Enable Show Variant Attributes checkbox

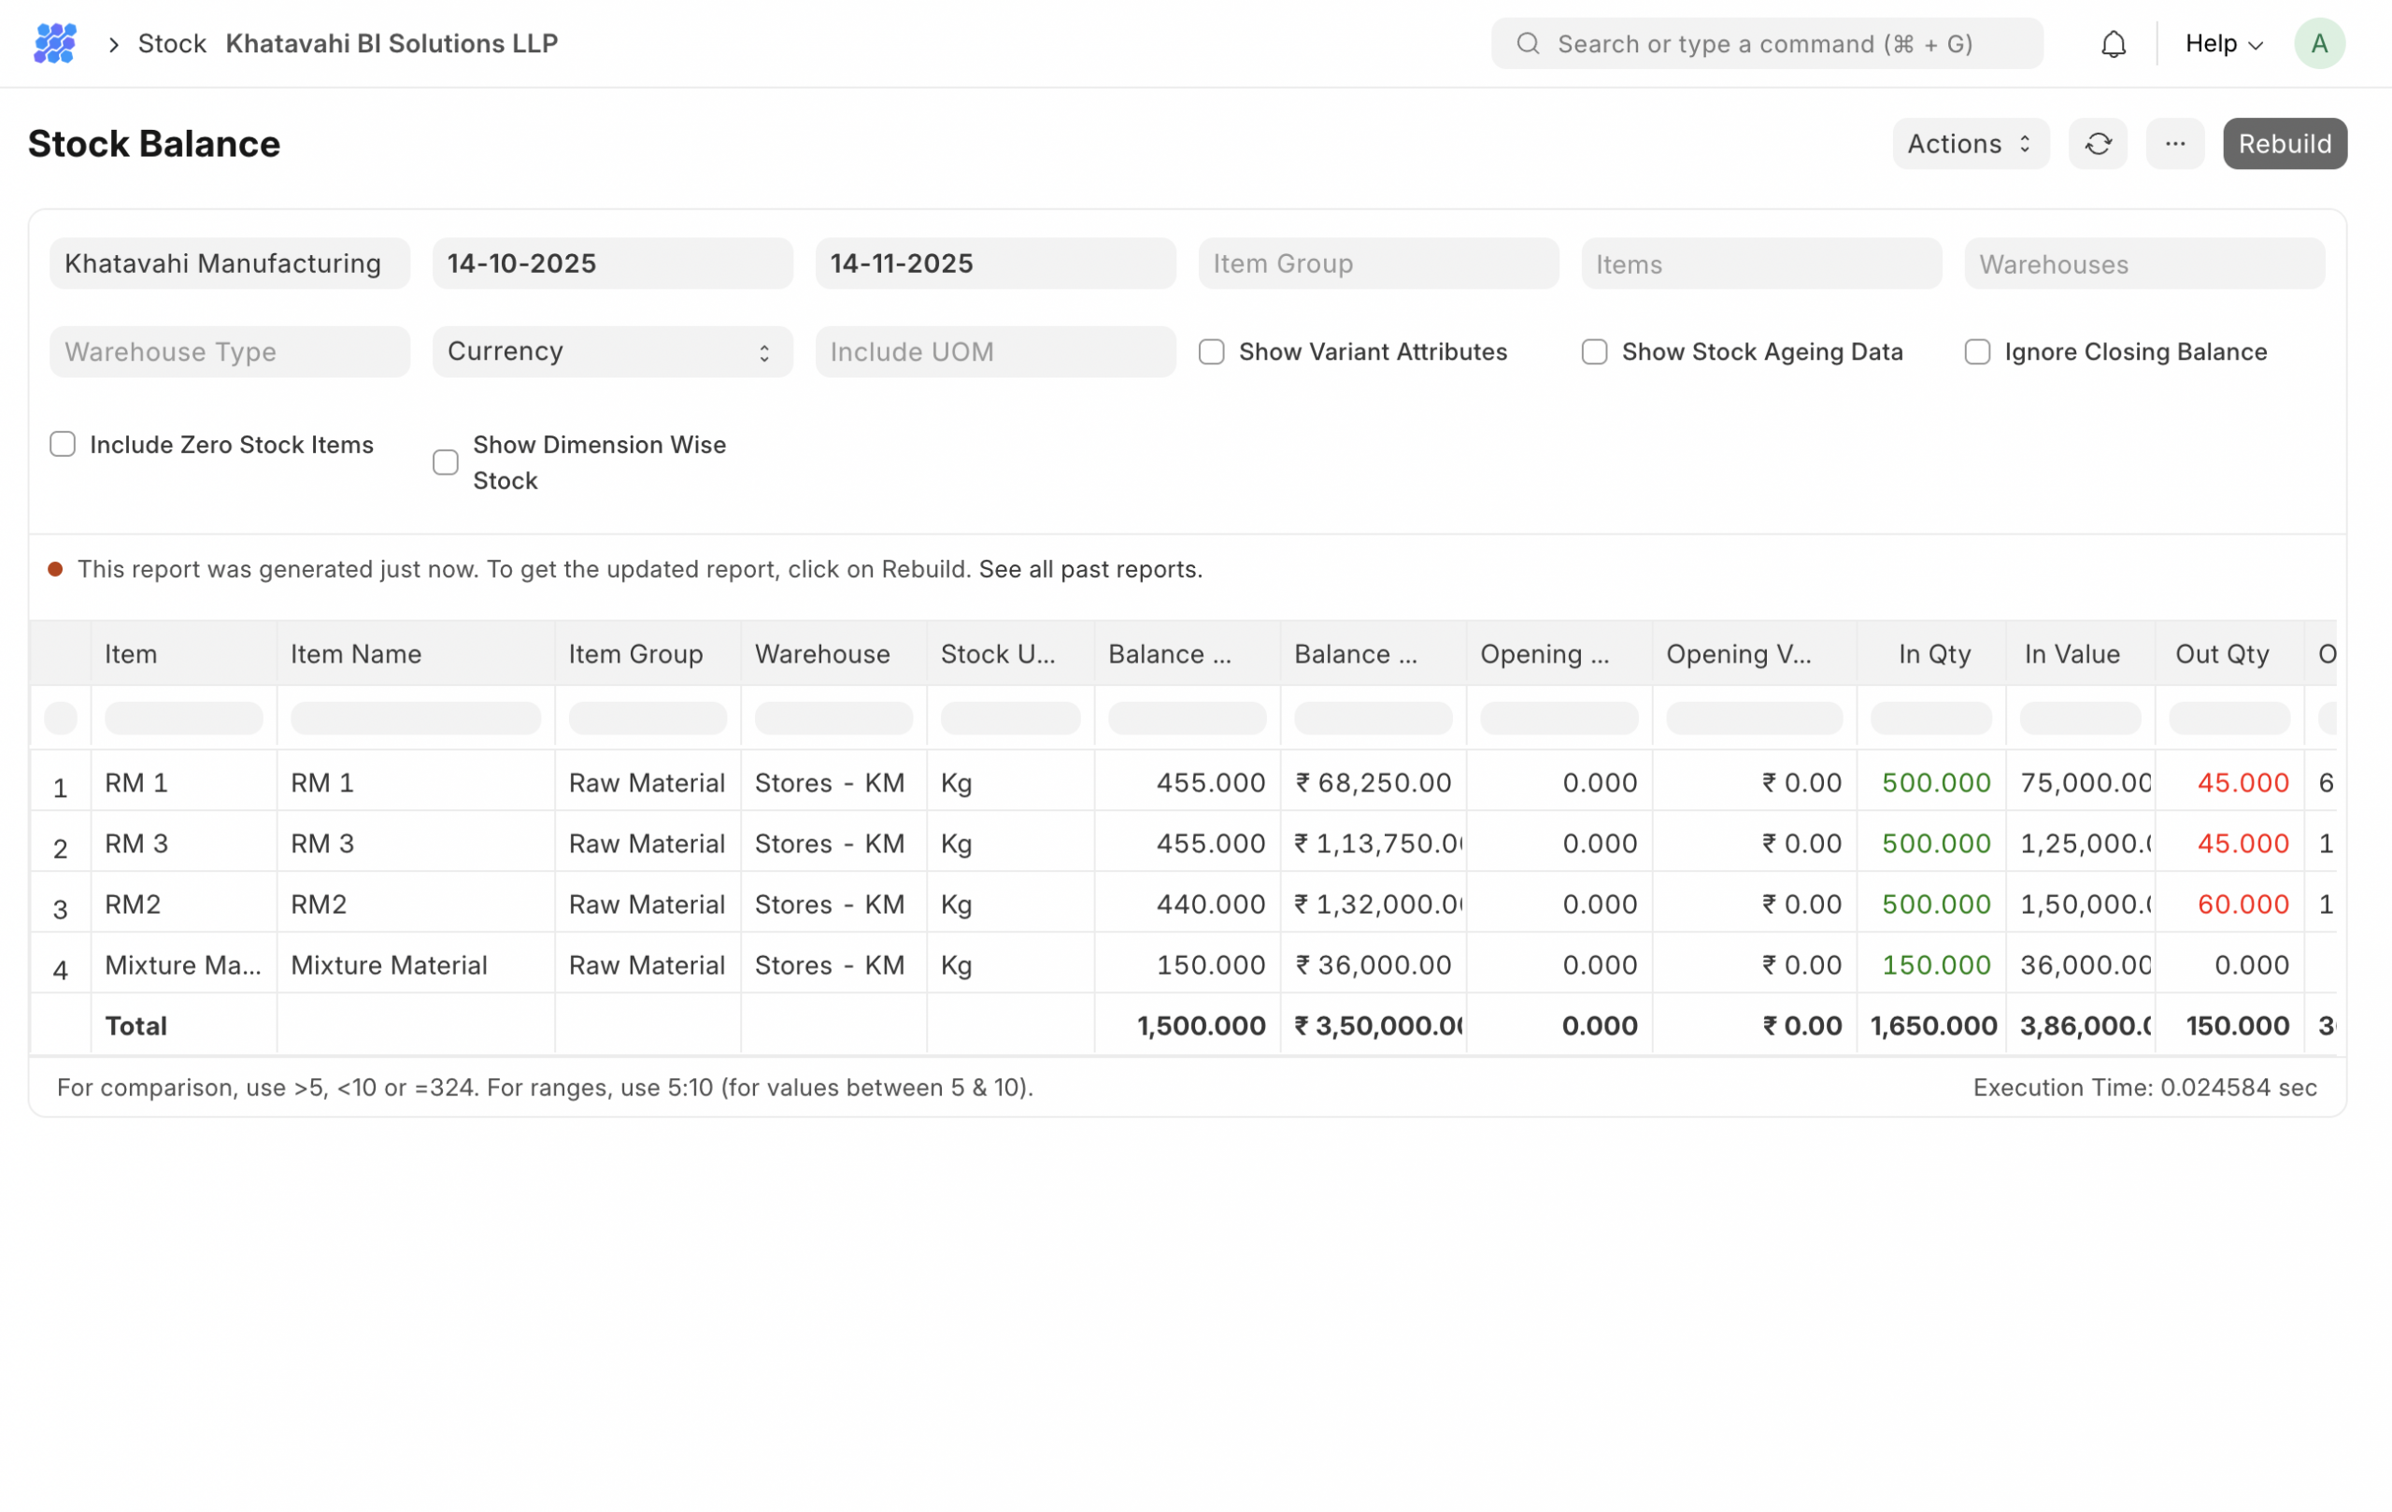[x=1211, y=352]
